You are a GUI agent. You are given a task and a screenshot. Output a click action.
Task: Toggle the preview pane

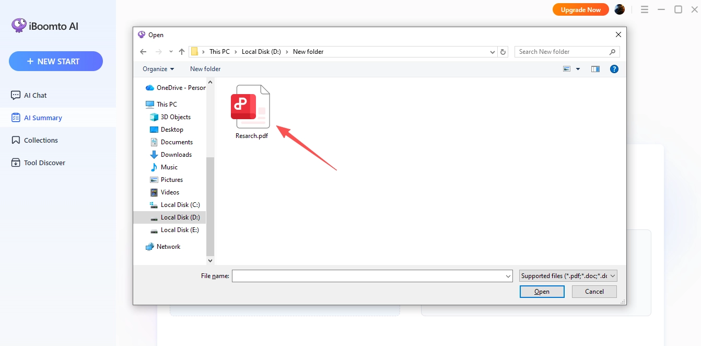tap(595, 69)
